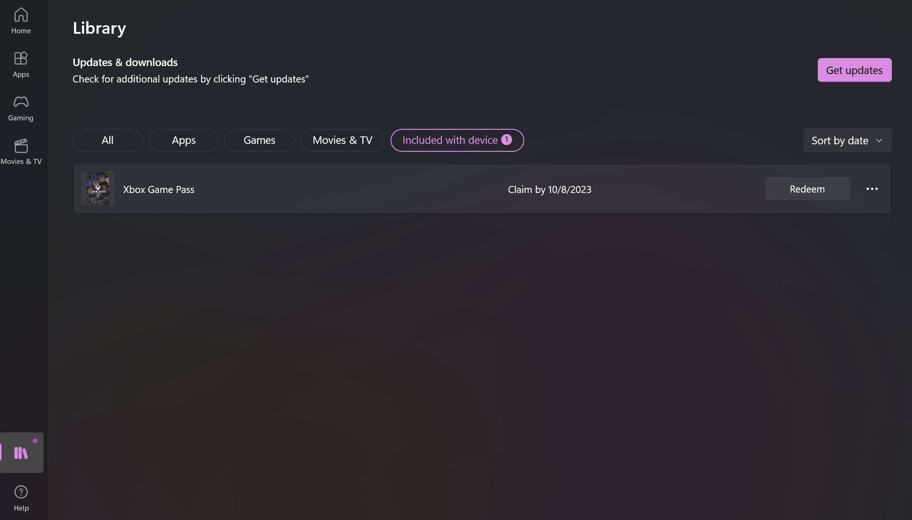Click the Get updates button

854,70
